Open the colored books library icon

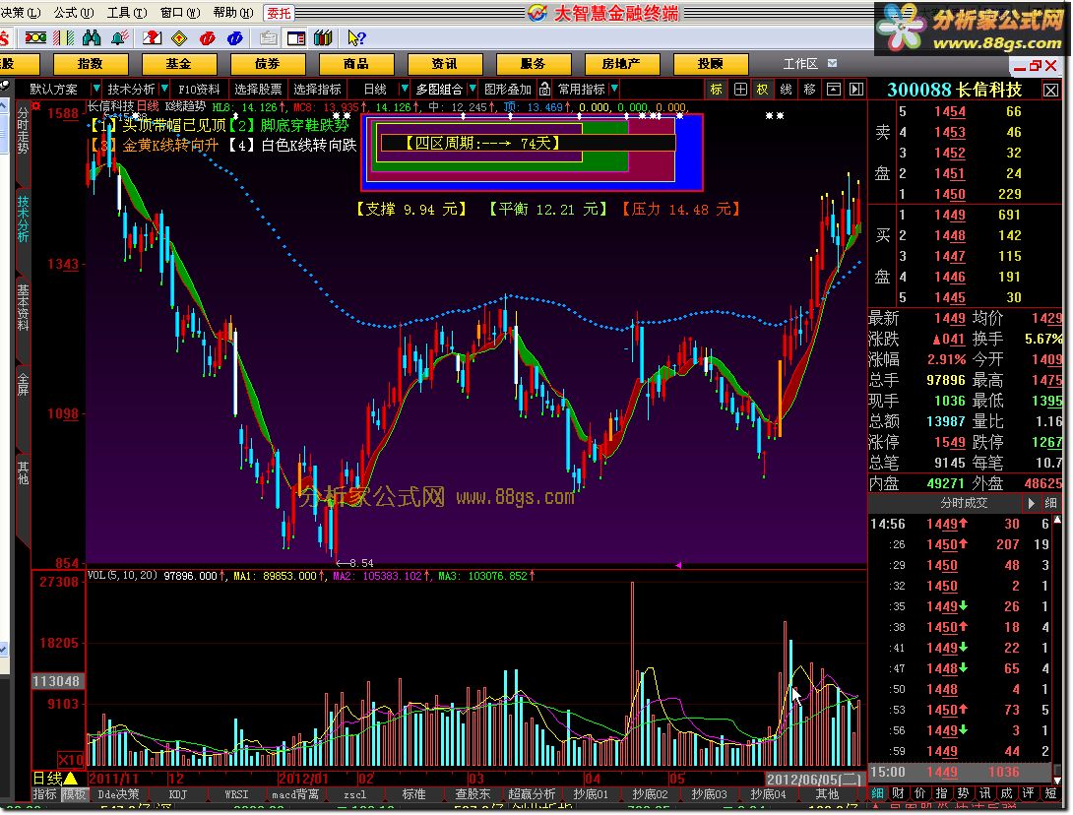click(x=323, y=37)
